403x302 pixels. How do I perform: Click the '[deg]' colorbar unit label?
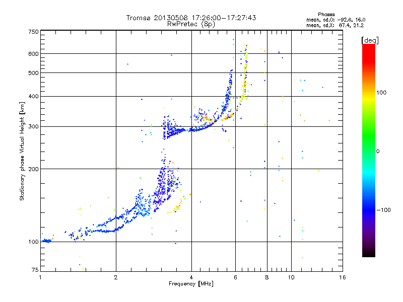pyautogui.click(x=370, y=40)
